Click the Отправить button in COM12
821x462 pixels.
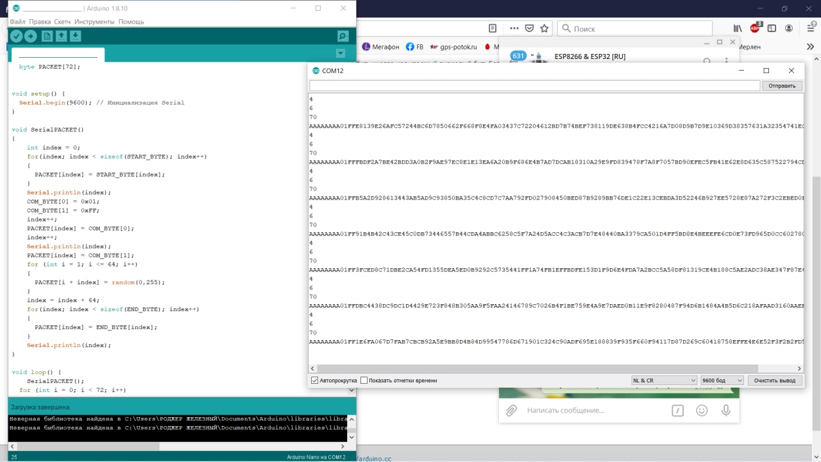[x=782, y=86]
